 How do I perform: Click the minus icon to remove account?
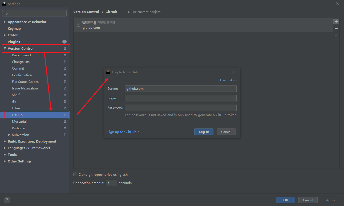click(x=336, y=28)
